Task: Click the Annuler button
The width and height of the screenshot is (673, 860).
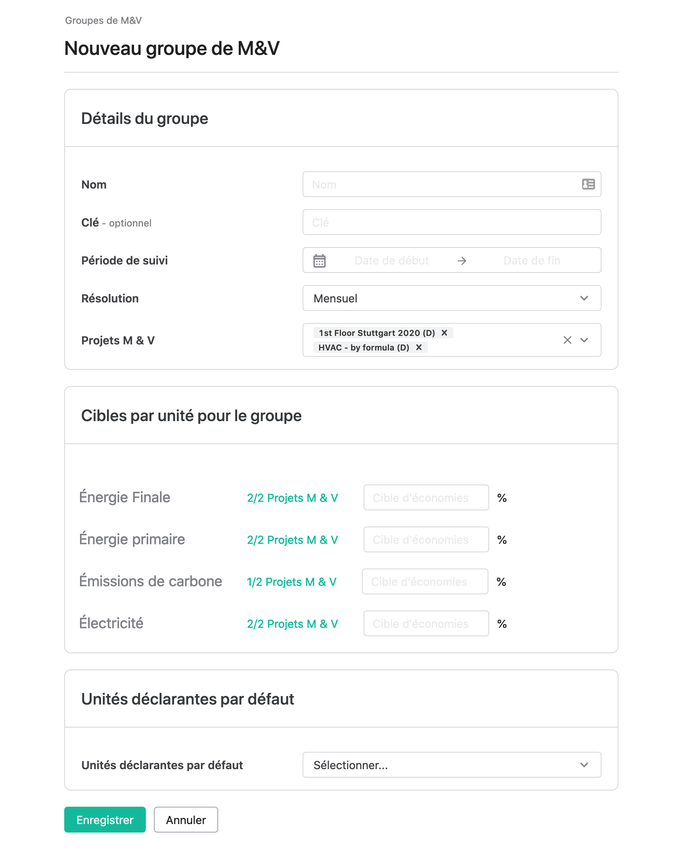Action: [x=186, y=820]
